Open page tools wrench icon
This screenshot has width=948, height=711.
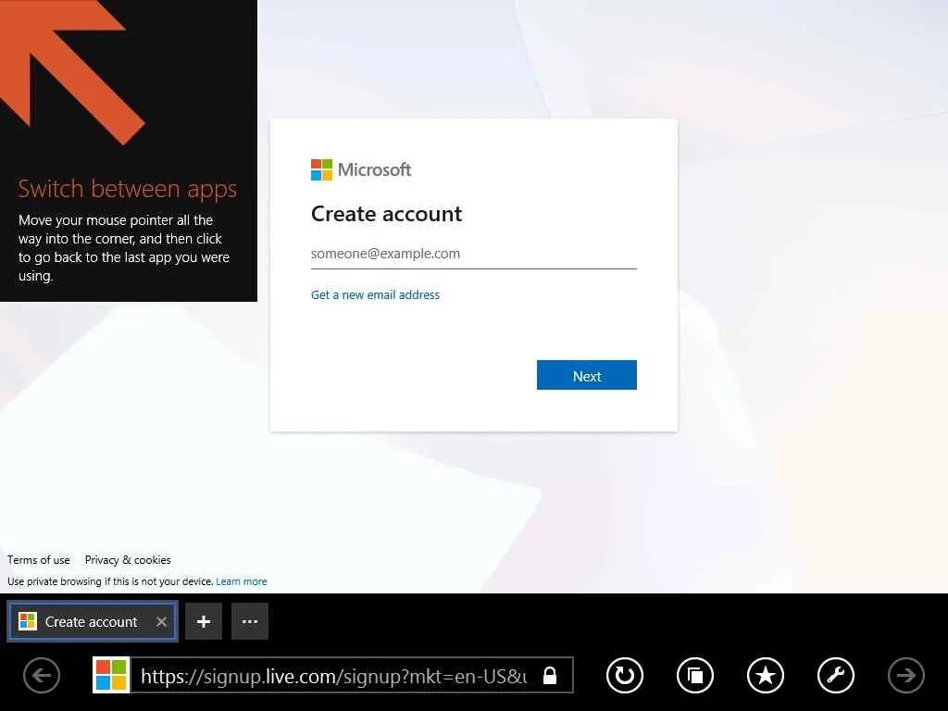click(836, 675)
